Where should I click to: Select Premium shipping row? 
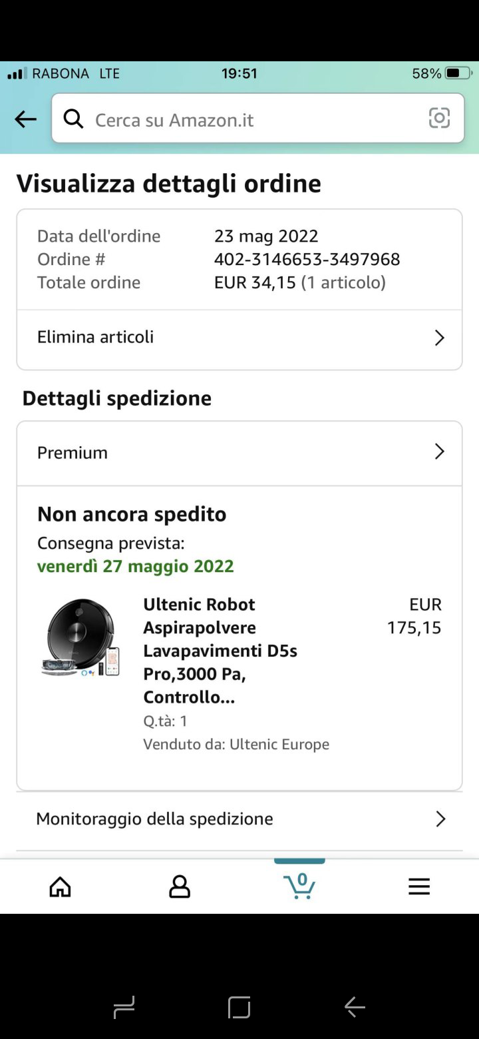click(73, 453)
